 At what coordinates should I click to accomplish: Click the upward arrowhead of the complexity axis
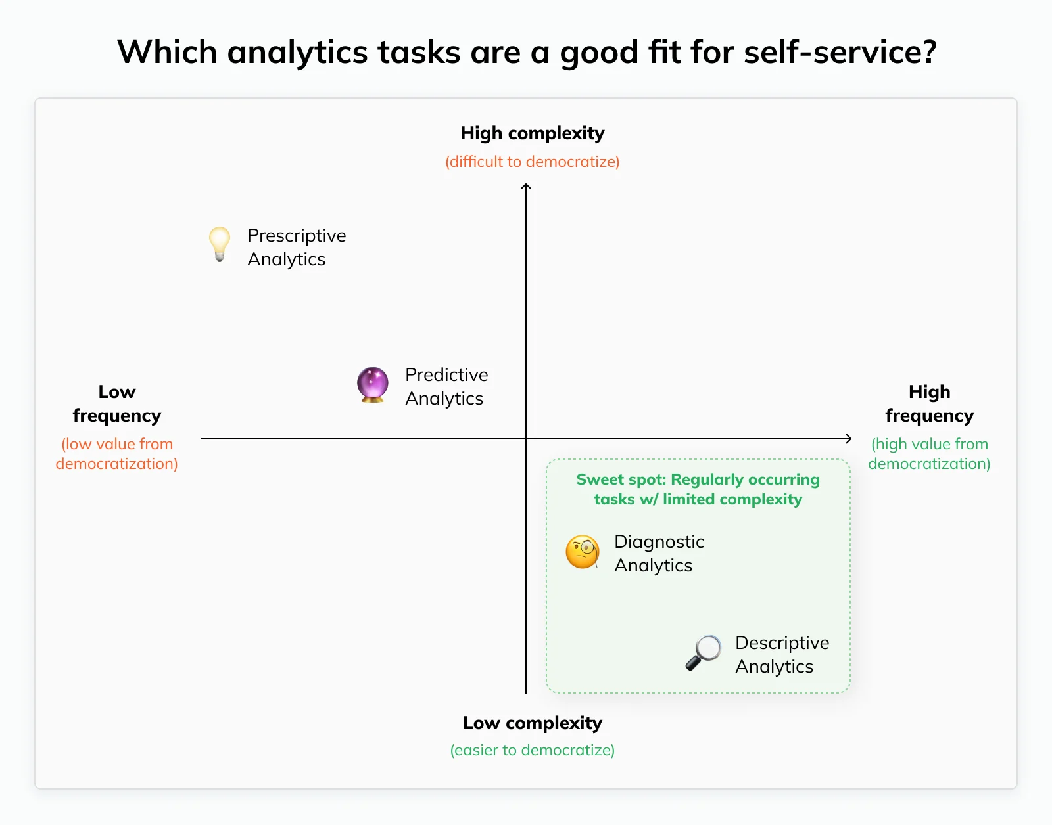pos(526,187)
